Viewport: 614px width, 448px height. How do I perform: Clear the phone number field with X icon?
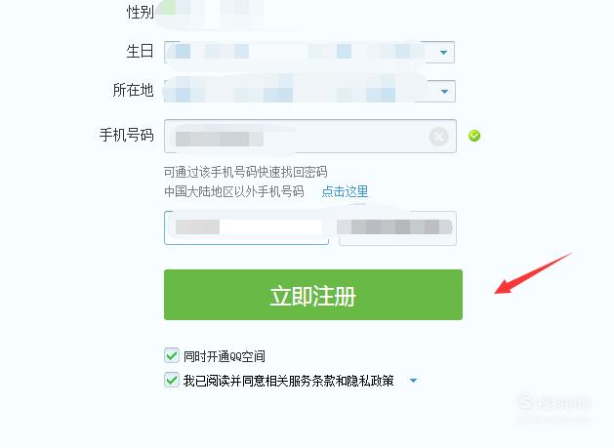pyautogui.click(x=438, y=137)
